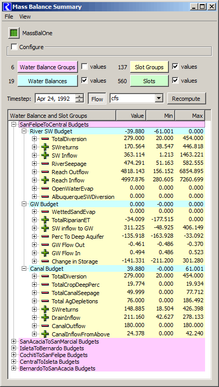
Task: Collapse the GW Budget tree node
Action: click(x=24, y=204)
